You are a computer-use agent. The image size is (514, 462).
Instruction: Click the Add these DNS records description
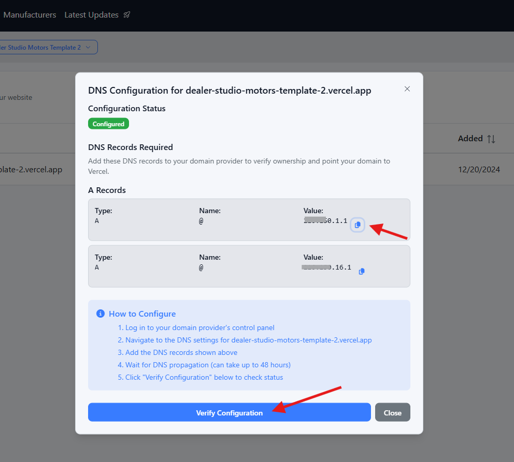coord(239,166)
